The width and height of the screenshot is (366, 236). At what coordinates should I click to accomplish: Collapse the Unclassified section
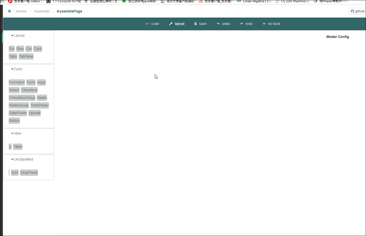[22, 159]
